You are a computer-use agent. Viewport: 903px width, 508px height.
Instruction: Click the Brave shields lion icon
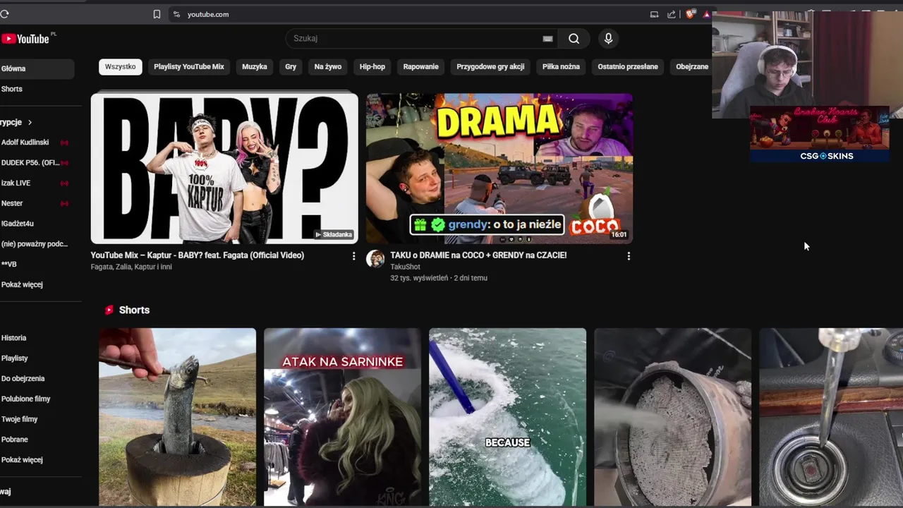[x=690, y=14]
